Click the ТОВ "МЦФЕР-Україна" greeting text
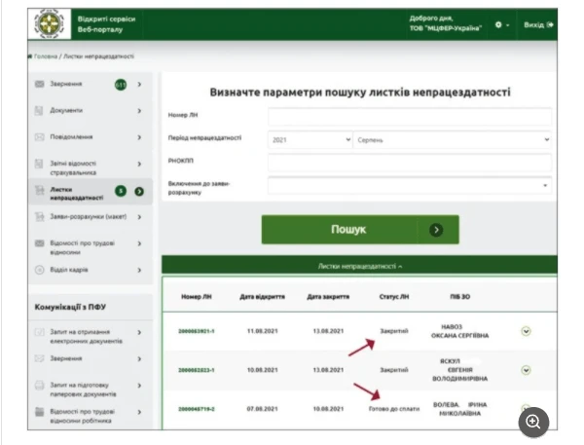Image resolution: width=584 pixels, height=445 pixels. (446, 28)
